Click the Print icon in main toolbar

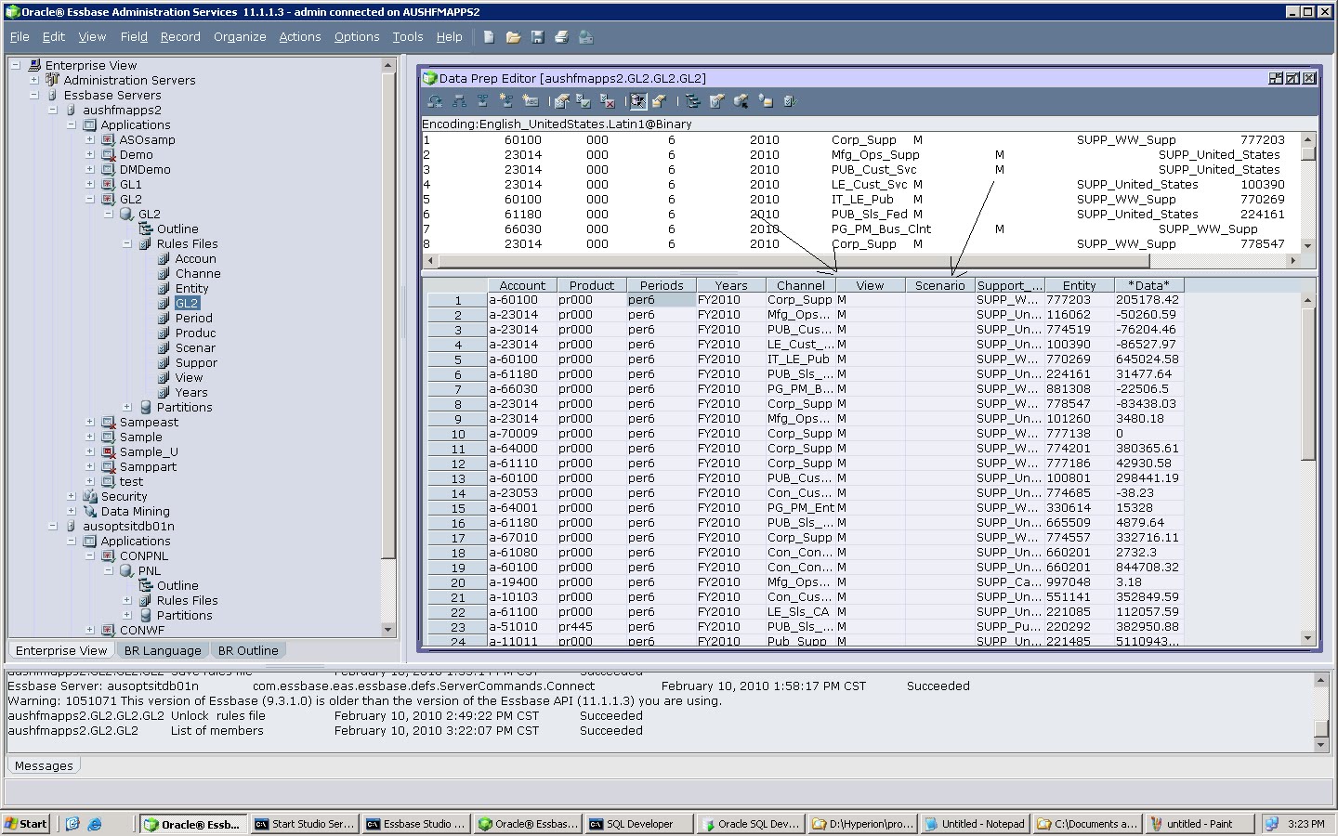[x=561, y=37]
